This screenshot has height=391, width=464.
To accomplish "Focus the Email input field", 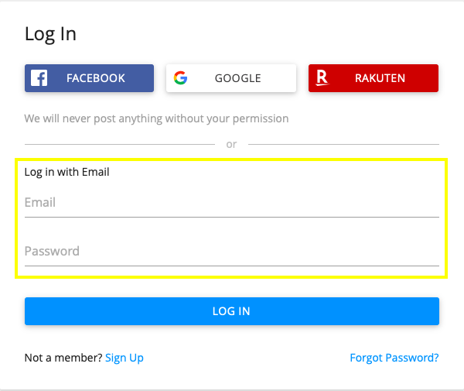I will point(232,203).
